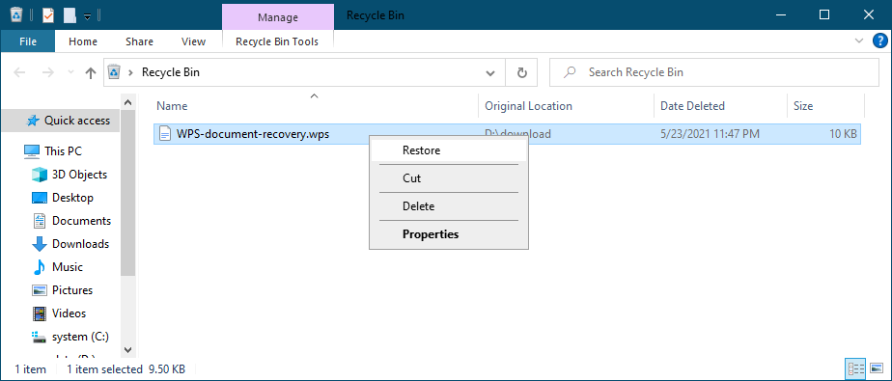Open Documents in the navigation pane

[x=81, y=221]
